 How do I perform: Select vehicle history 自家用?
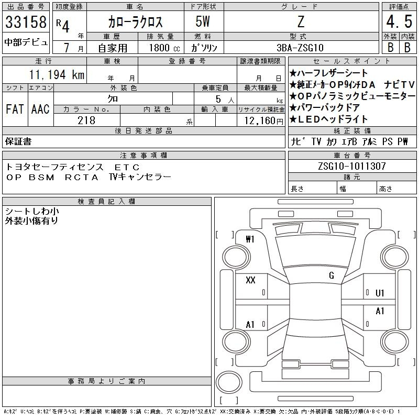(113, 48)
